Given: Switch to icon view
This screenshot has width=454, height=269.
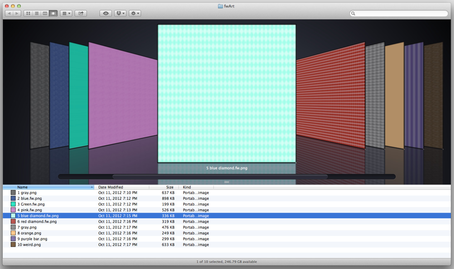Looking at the screenshot, I should [28, 14].
